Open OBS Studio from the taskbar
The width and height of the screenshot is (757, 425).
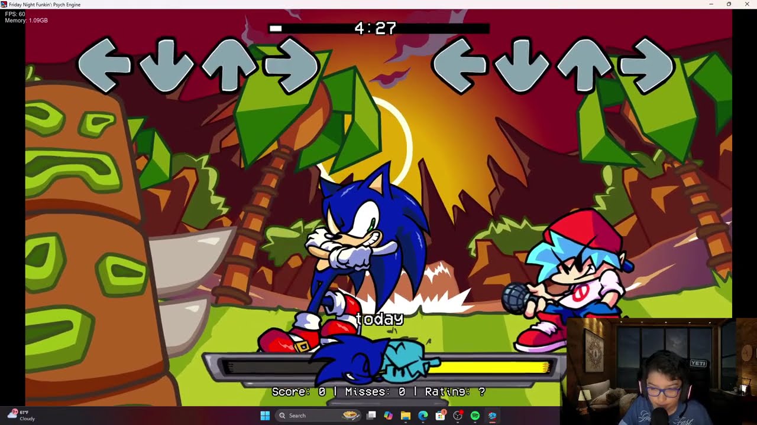point(458,416)
